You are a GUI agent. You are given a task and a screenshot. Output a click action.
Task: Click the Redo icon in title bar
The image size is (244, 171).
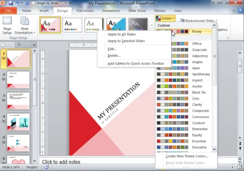[x=27, y=3]
